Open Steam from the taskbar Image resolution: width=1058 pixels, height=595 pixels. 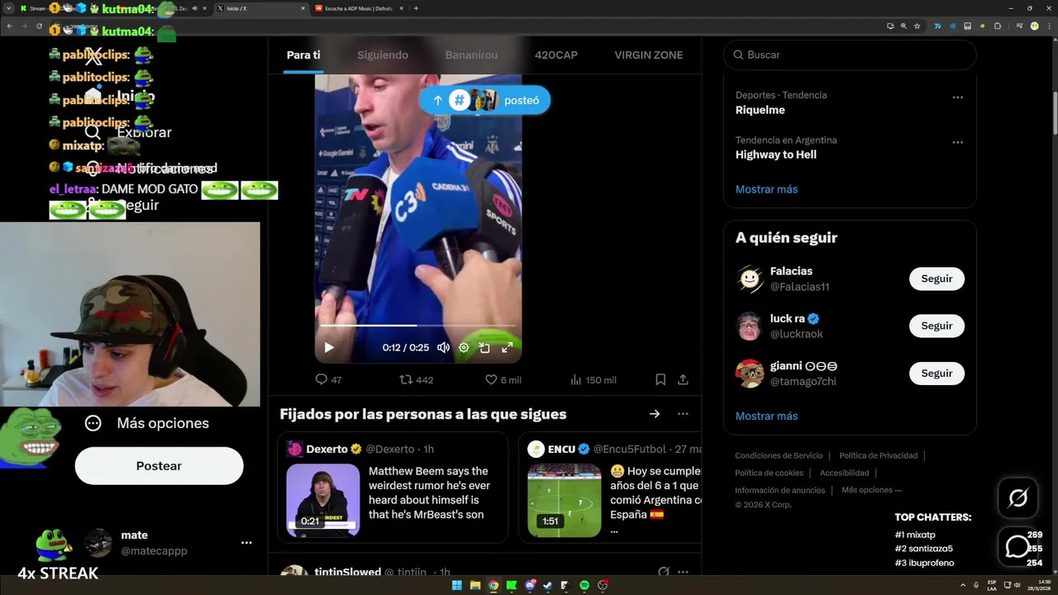pos(548,585)
